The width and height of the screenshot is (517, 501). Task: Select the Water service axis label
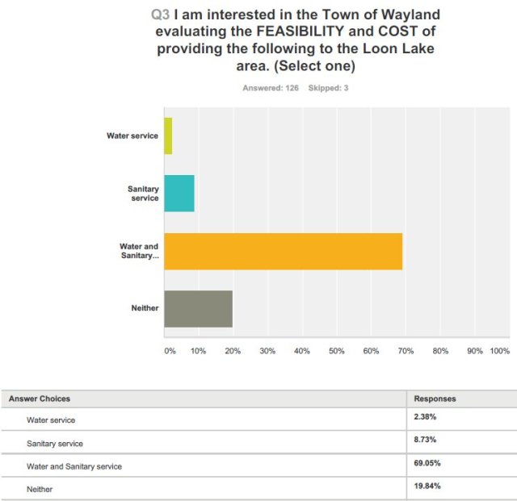coord(132,136)
